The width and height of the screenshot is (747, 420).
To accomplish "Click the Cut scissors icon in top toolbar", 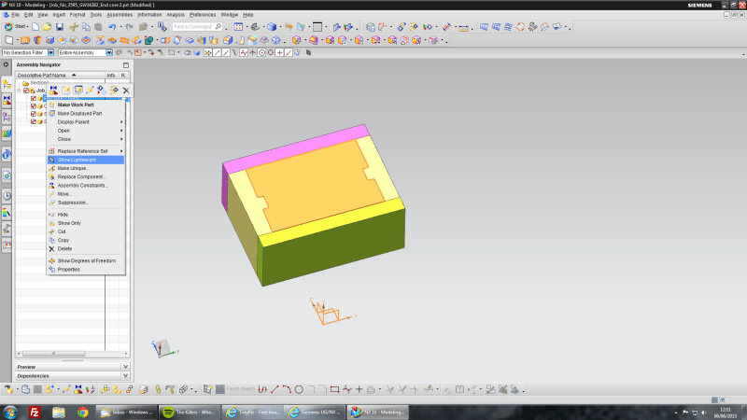I will [x=74, y=27].
